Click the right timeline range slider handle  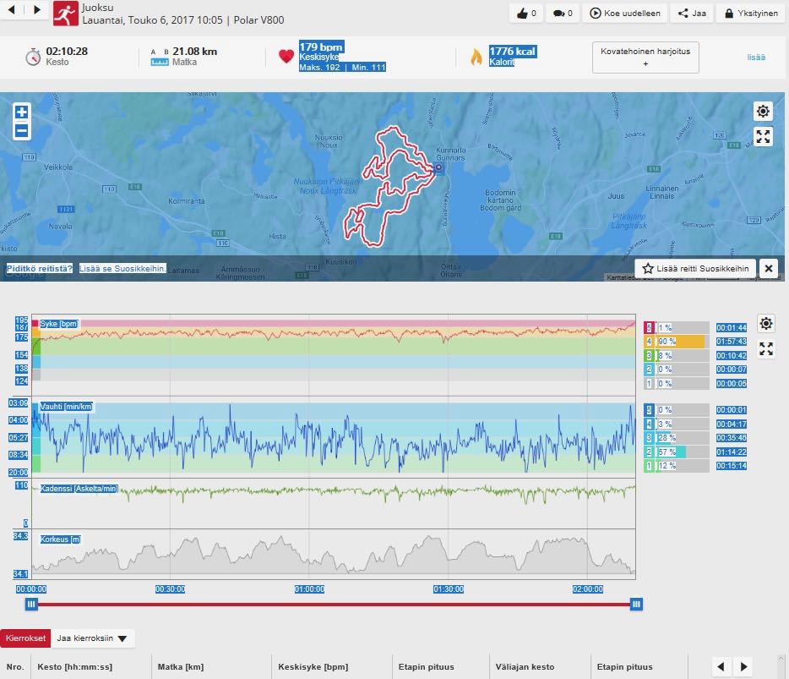636,604
